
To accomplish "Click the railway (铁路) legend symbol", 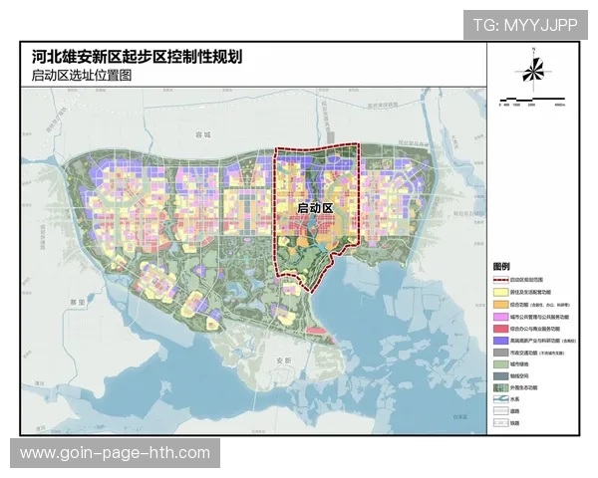I will [x=502, y=422].
